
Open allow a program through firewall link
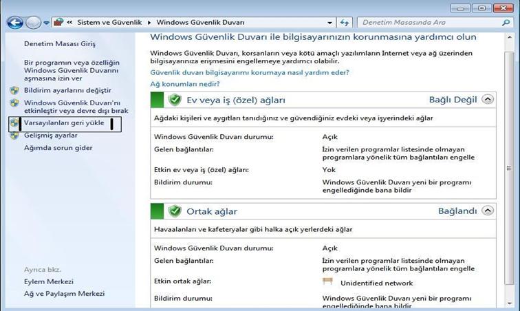coord(72,70)
